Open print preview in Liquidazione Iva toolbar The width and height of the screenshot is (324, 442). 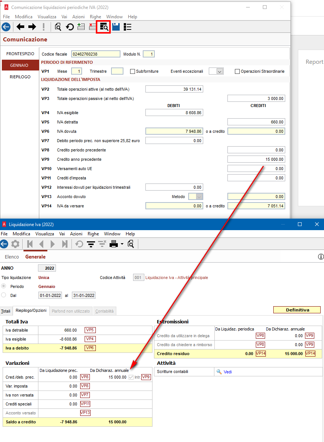click(x=131, y=244)
